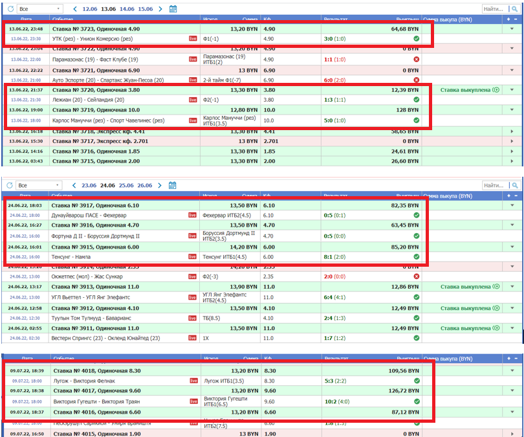
Task: Expand bet № 3715 row arrow
Action: (x=512, y=161)
